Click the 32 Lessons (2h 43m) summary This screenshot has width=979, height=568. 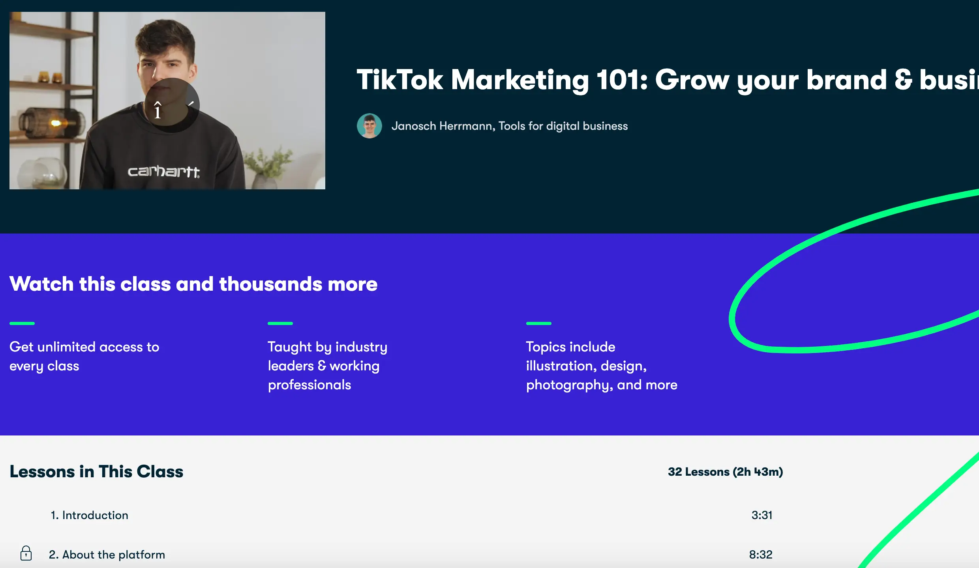pyautogui.click(x=725, y=472)
